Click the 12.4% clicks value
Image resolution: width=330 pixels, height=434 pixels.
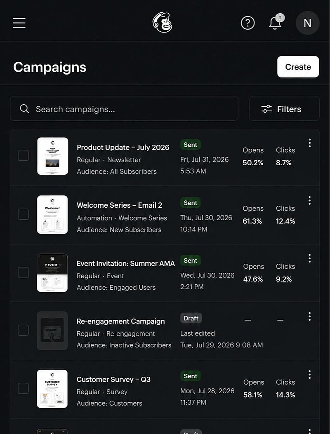(285, 221)
